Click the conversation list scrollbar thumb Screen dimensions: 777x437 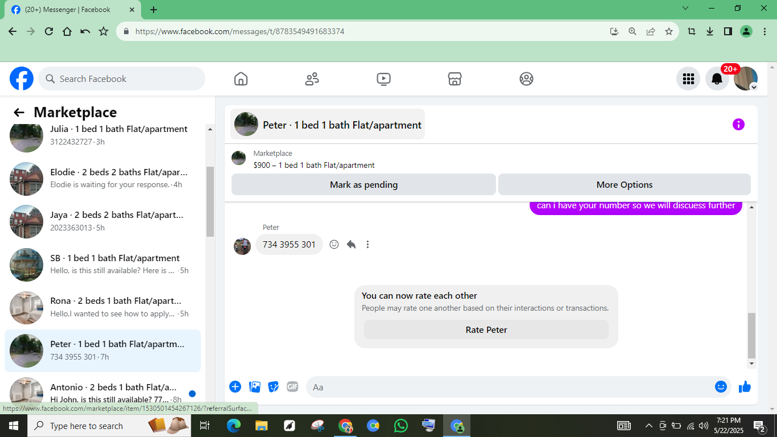click(210, 201)
